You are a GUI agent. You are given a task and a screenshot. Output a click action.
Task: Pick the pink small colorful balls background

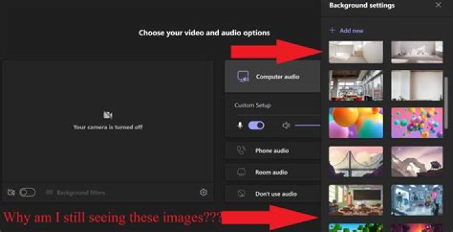pyautogui.click(x=417, y=123)
